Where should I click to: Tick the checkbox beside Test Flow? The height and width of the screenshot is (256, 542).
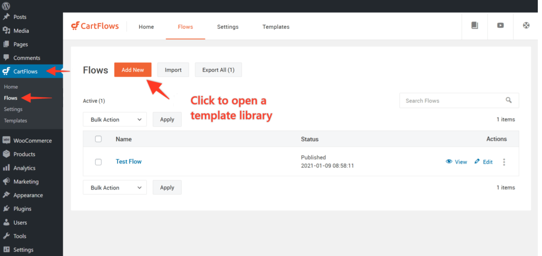[x=98, y=162]
